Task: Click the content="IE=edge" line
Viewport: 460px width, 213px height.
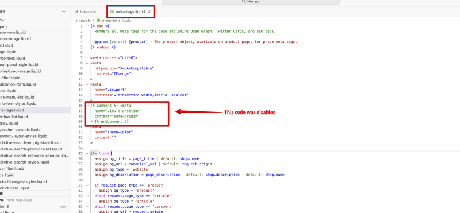Action: click(113, 73)
